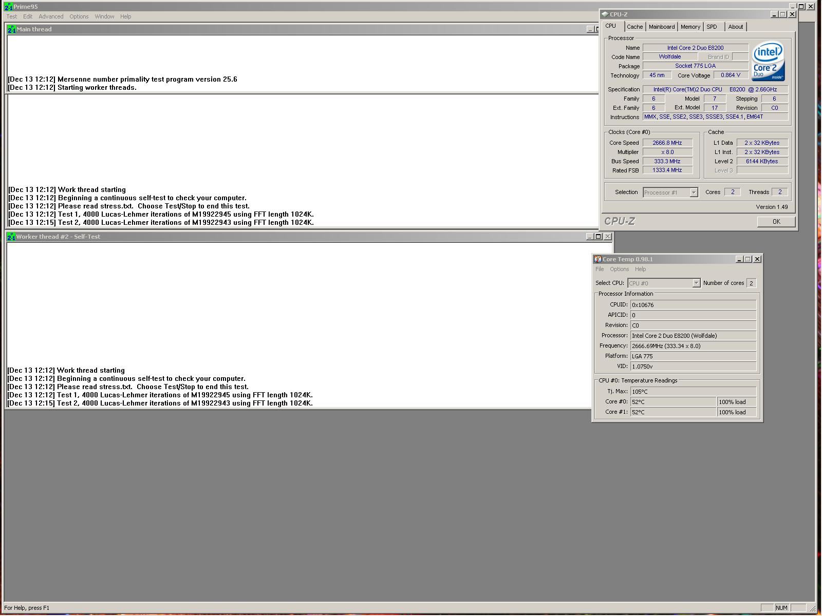Click the Platform value LGA 775
The width and height of the screenshot is (822, 616).
693,356
